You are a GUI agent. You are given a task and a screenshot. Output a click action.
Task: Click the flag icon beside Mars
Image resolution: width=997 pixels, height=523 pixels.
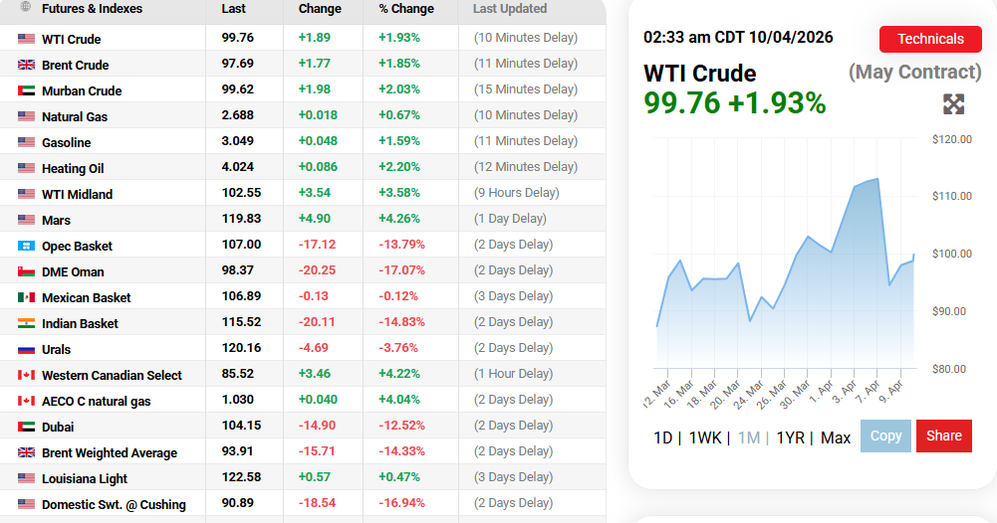pos(26,220)
